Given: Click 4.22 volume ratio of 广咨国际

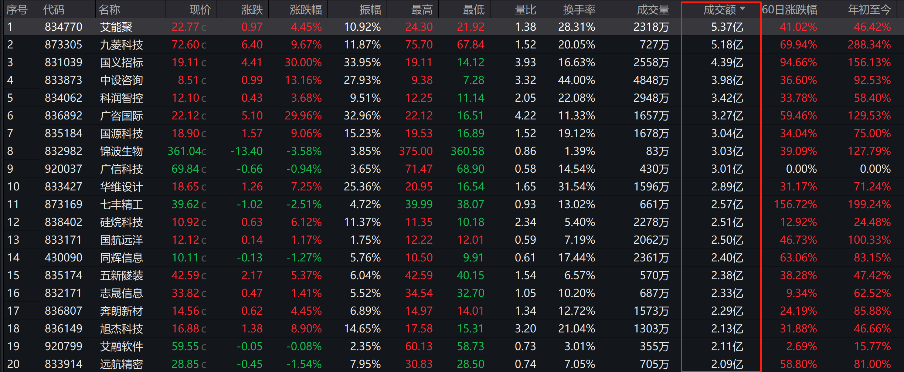Looking at the screenshot, I should [x=525, y=116].
